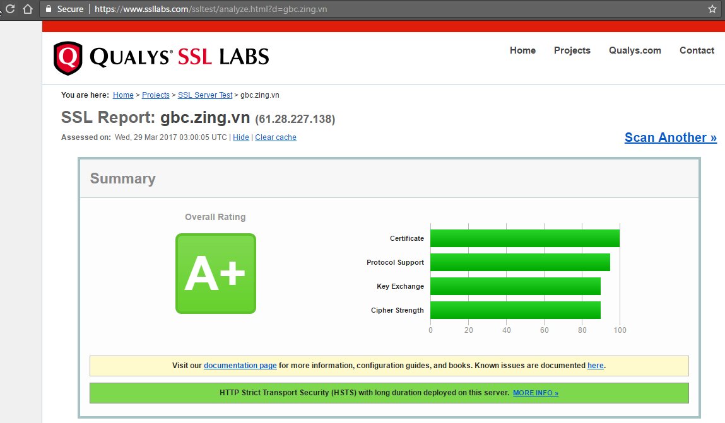
Task: Click the Qualys shield logo
Action: (68, 58)
